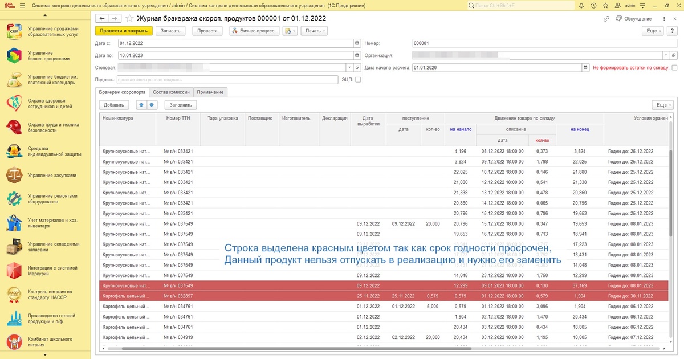Image resolution: width=684 pixels, height=359 pixels.
Task: Add the journal to favorites star
Action: click(129, 18)
